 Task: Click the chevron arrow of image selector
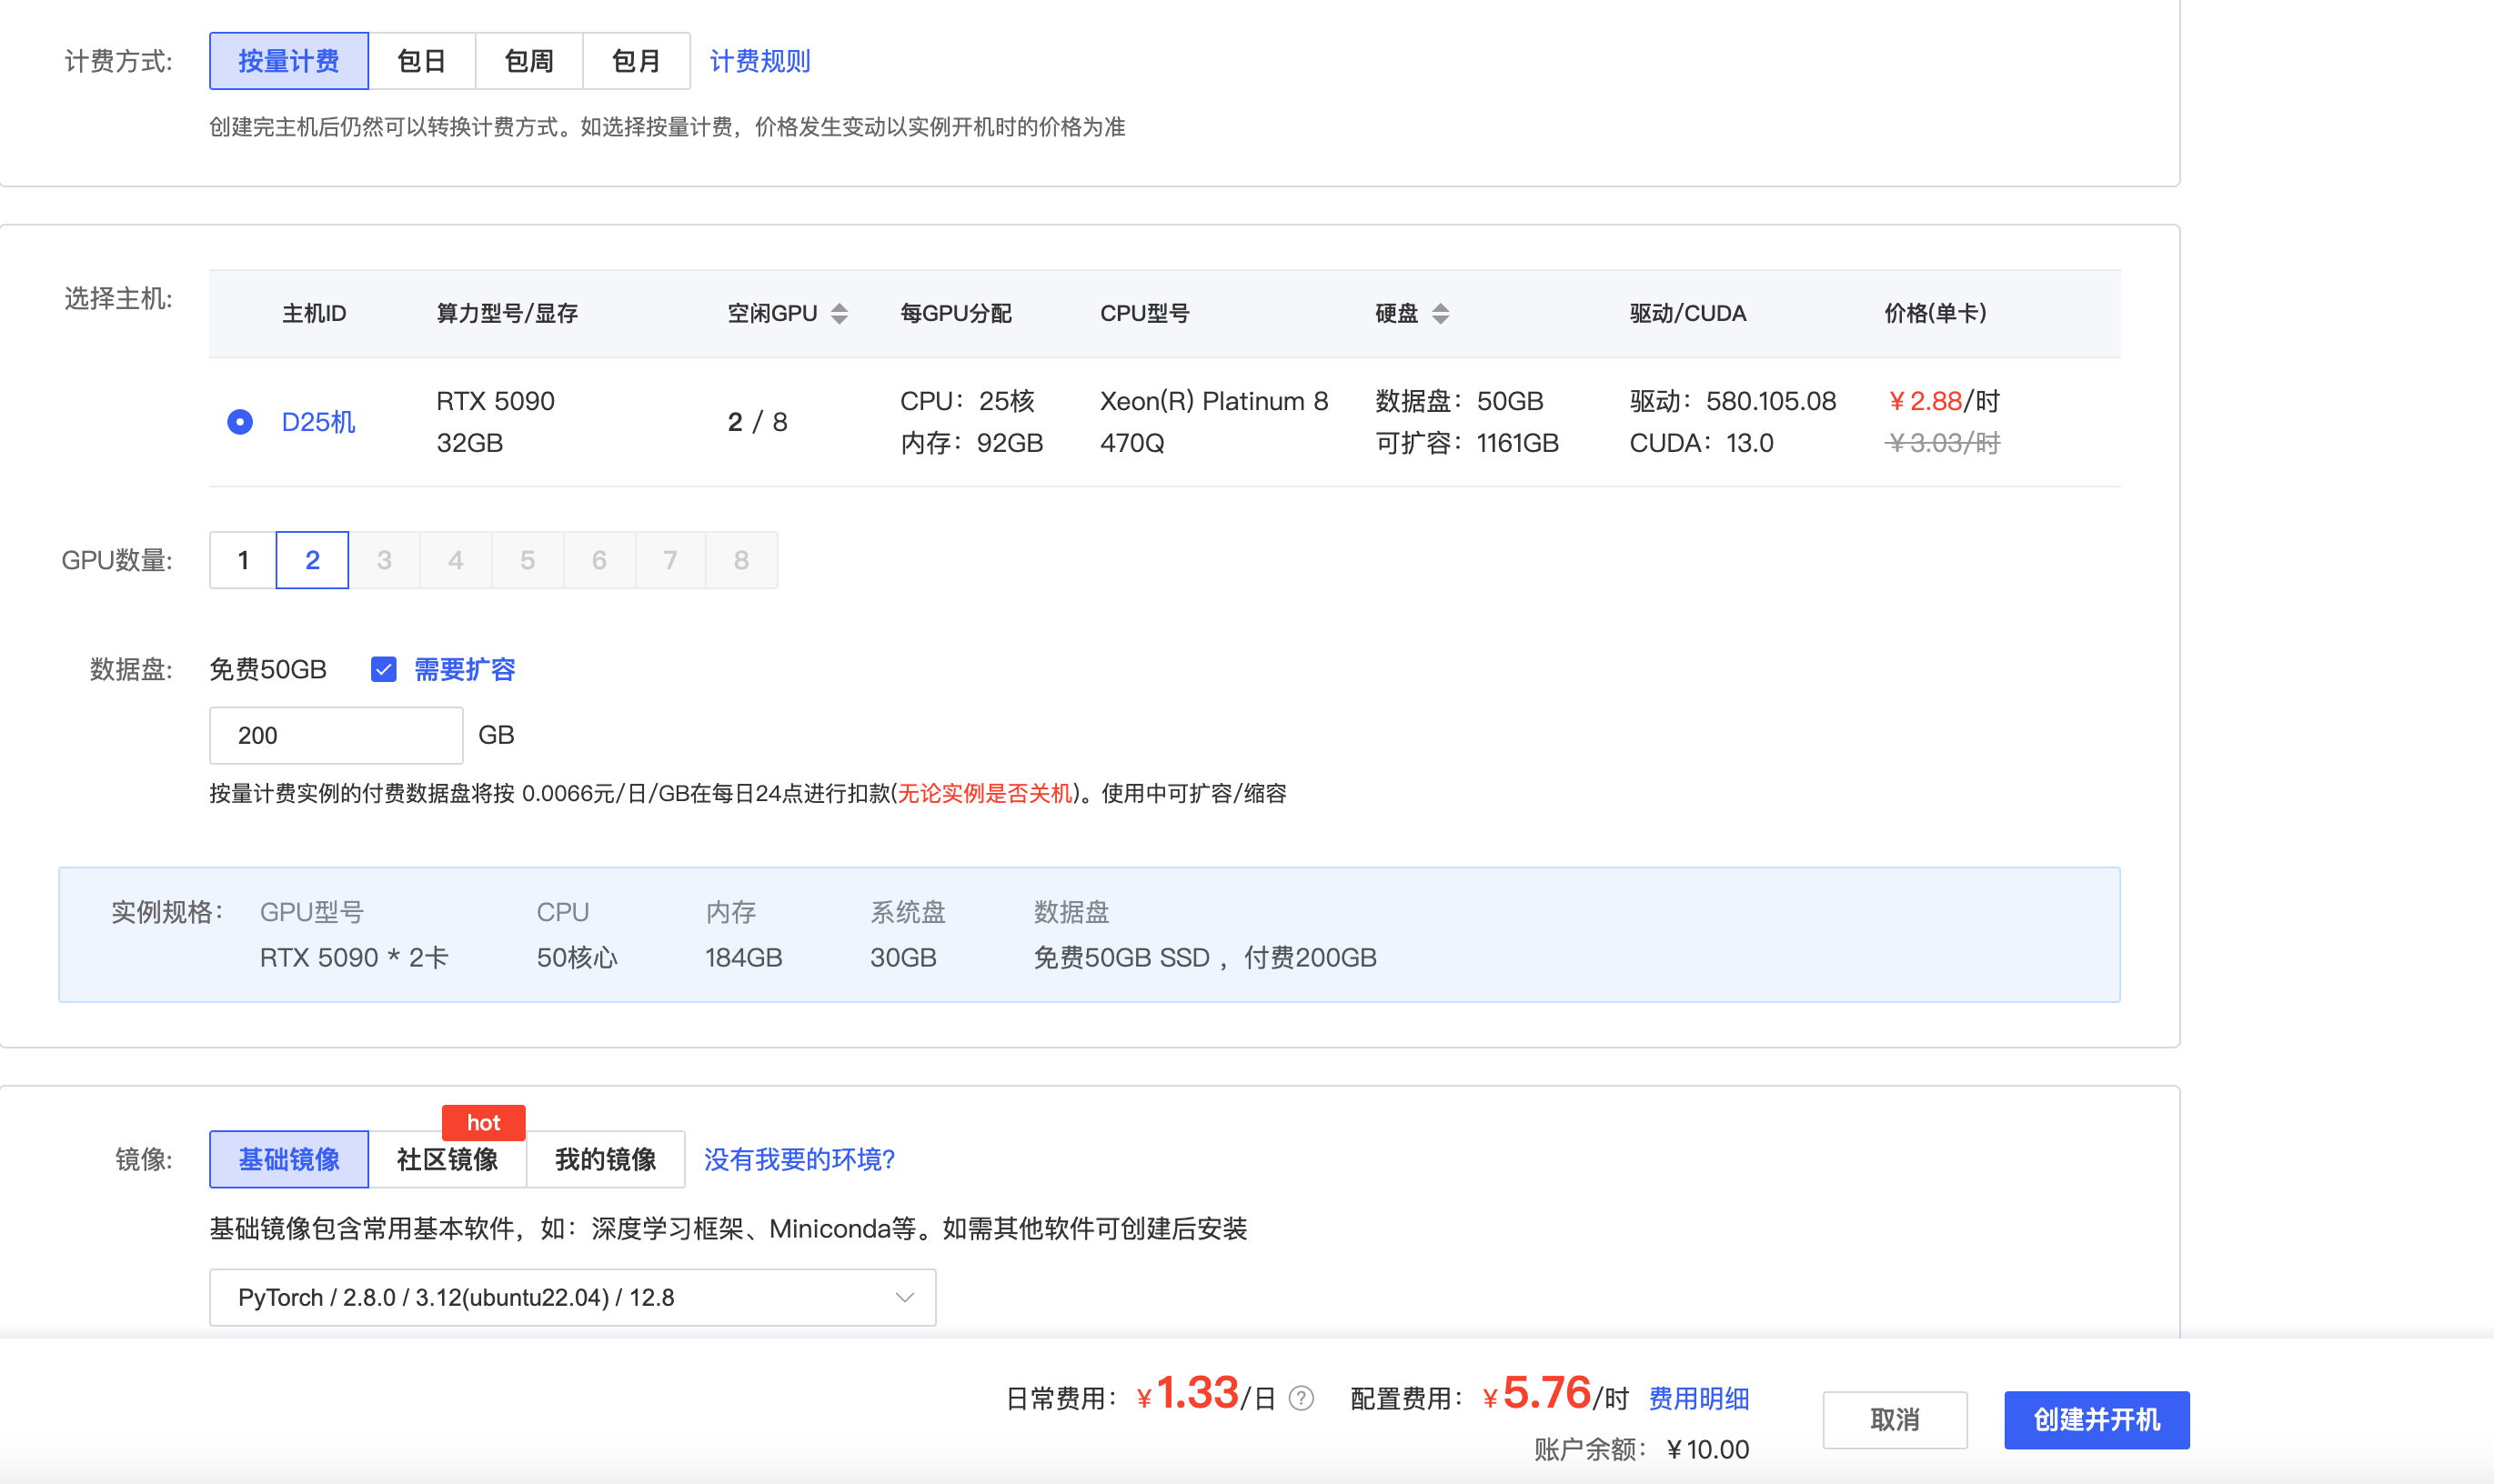[904, 1297]
